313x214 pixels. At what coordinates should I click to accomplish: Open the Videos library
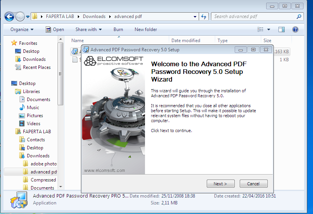(33, 124)
